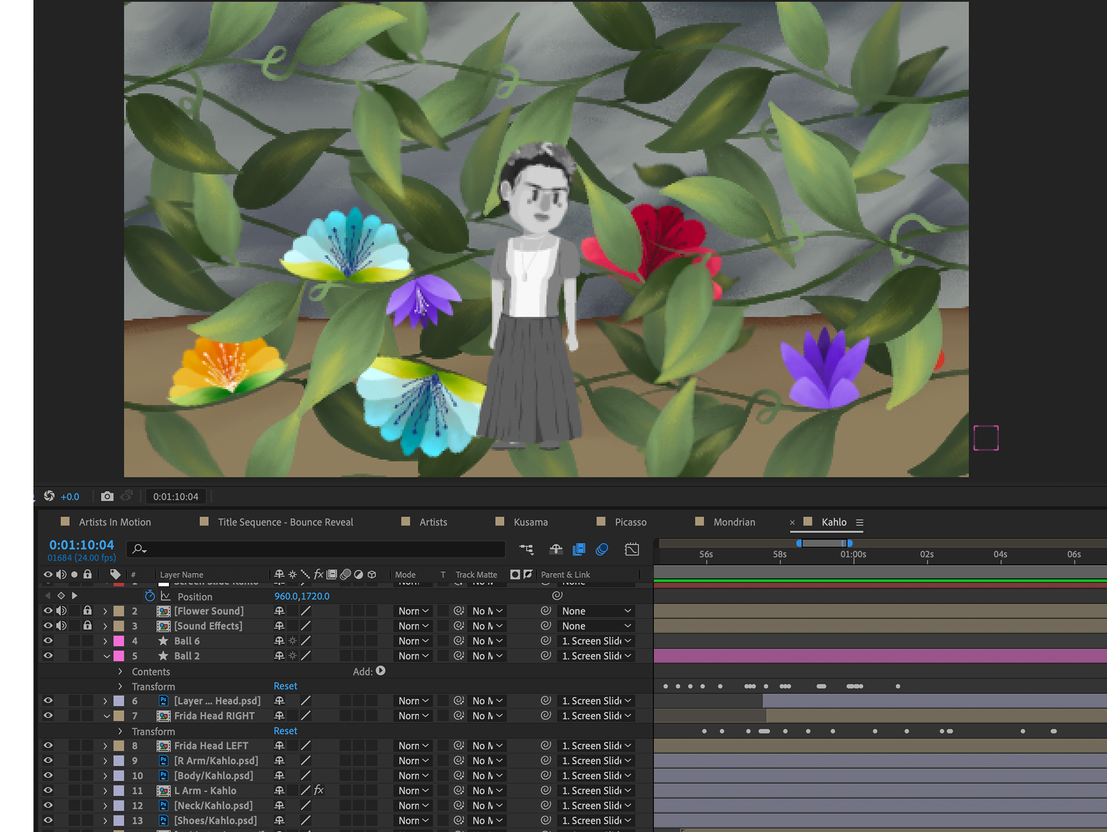Switch to the Kusama tab
Screen dimensions: 1107x832
pos(530,522)
